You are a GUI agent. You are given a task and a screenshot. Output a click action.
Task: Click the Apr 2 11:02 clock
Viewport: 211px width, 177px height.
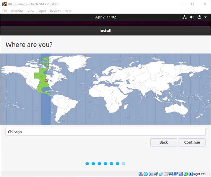pos(106,17)
